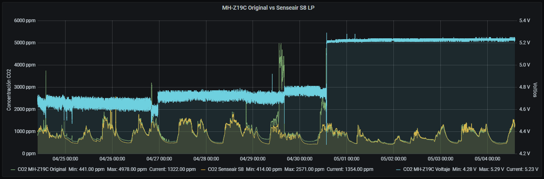
Task: Click the 4000 ppm y-axis label
Action: (25, 65)
